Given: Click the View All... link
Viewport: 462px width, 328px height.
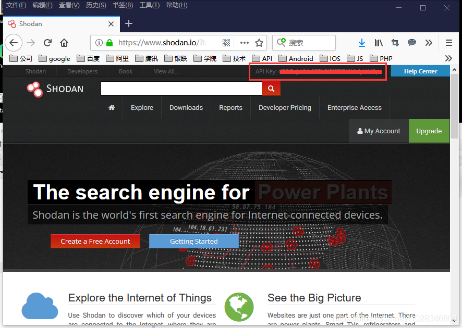Looking at the screenshot, I should click(x=166, y=71).
